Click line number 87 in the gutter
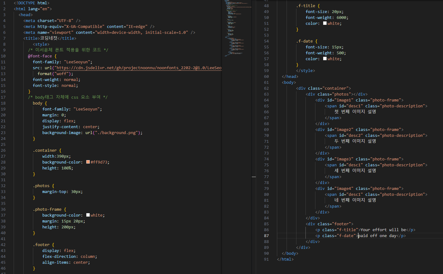The width and height of the screenshot is (443, 274). 266,236
